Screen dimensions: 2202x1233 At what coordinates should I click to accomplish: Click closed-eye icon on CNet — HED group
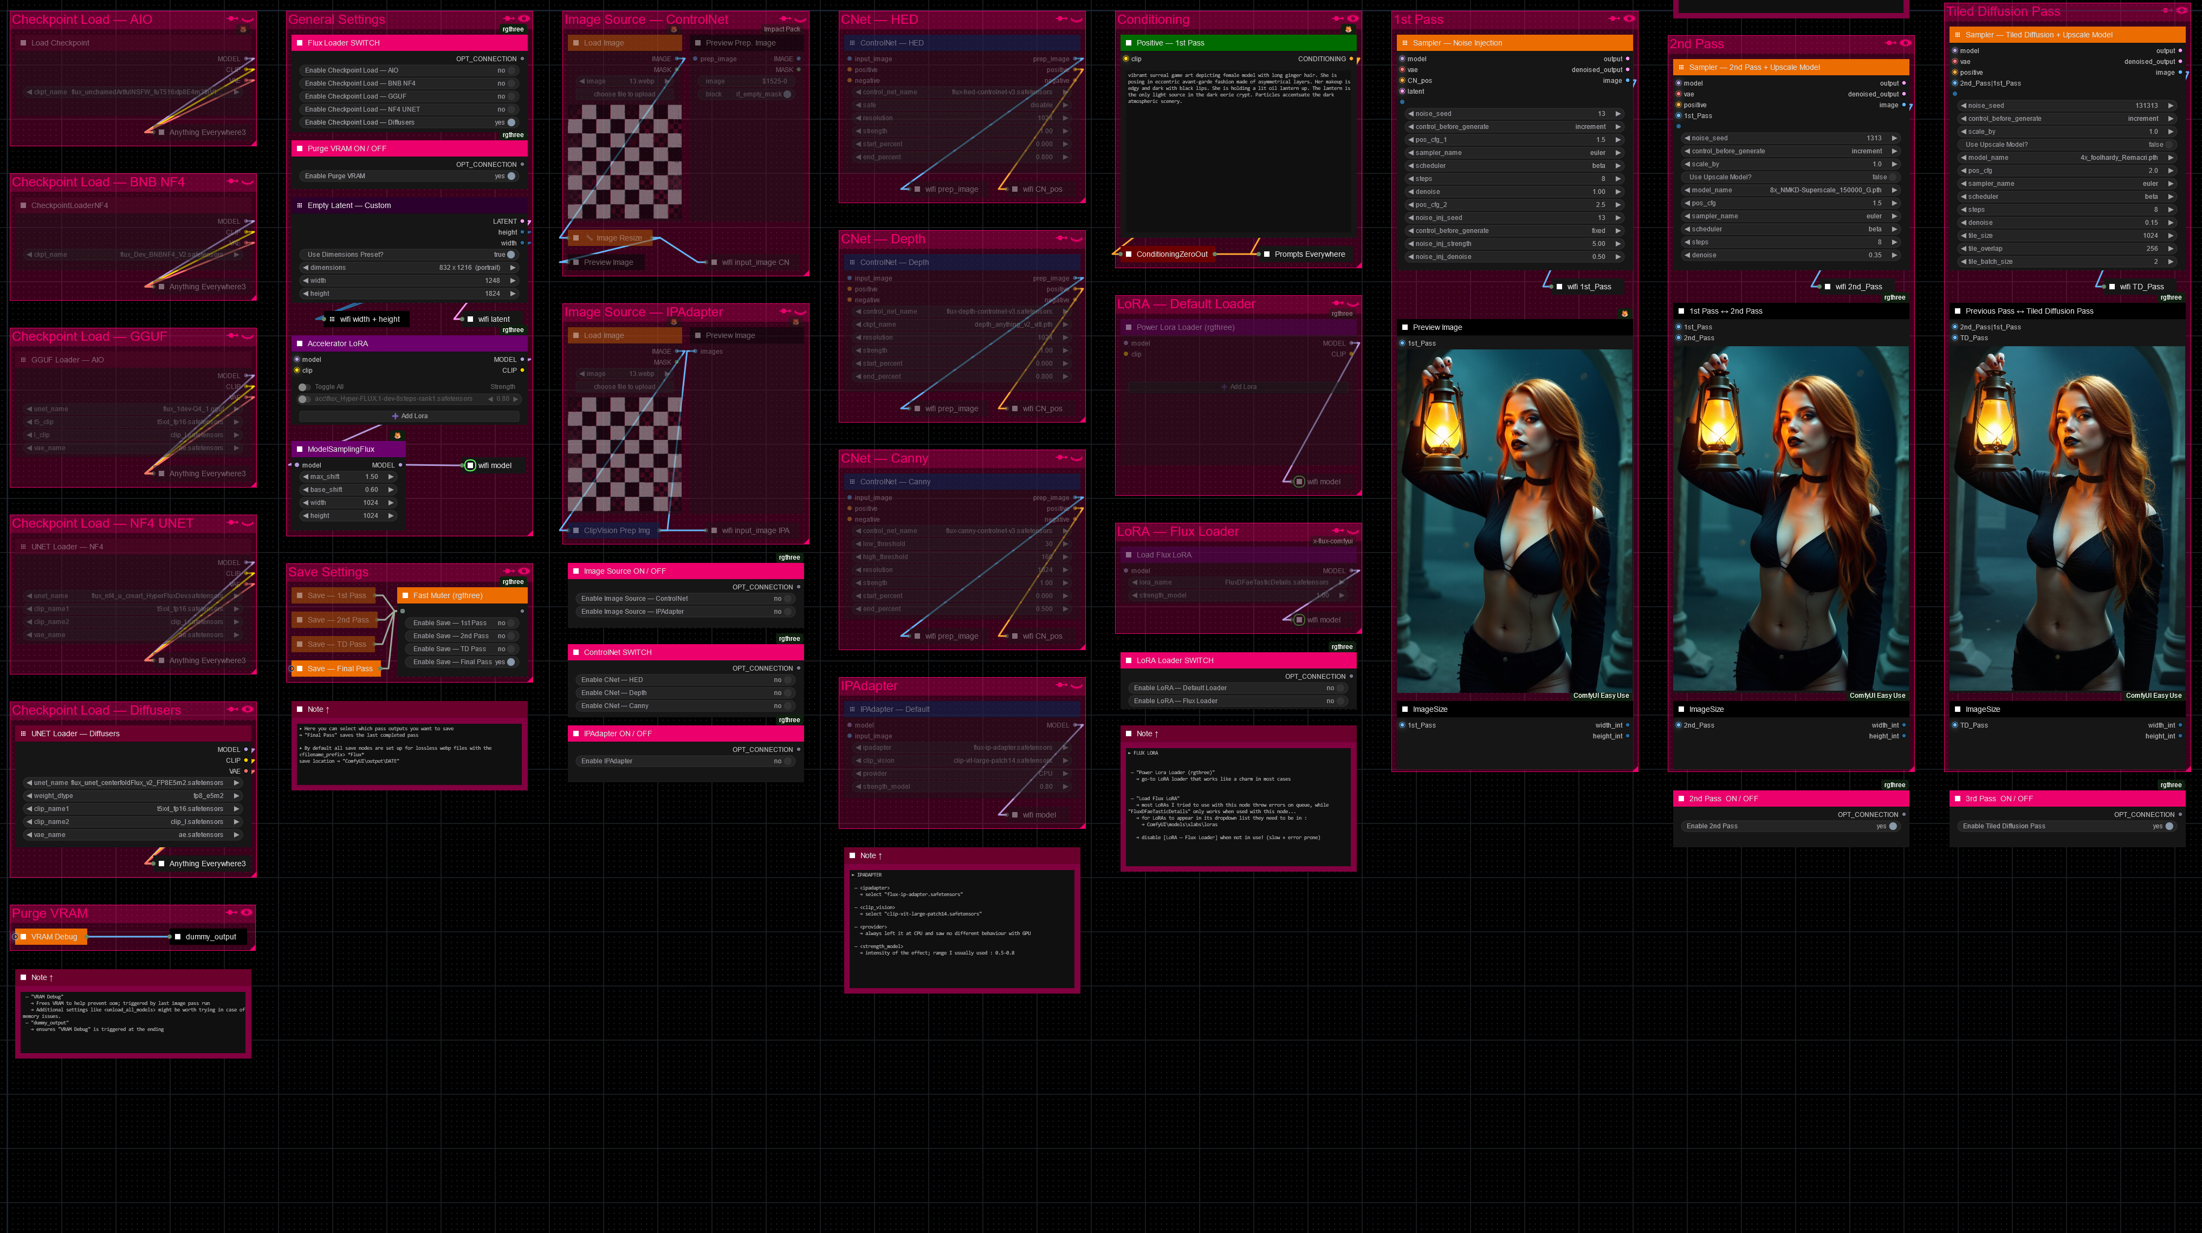pyautogui.click(x=1076, y=19)
